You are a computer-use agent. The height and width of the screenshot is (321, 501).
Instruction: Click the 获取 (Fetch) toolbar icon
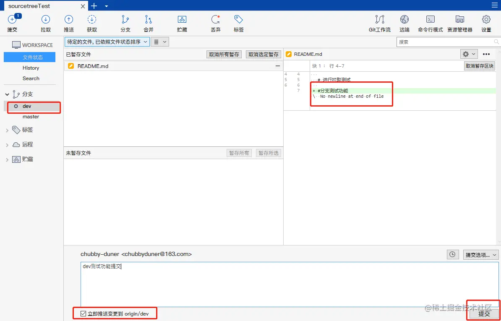click(x=92, y=20)
